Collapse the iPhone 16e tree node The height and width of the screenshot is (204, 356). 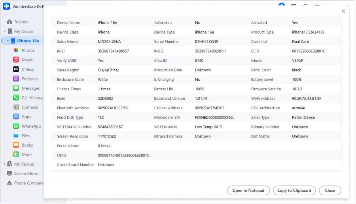(x=8, y=41)
